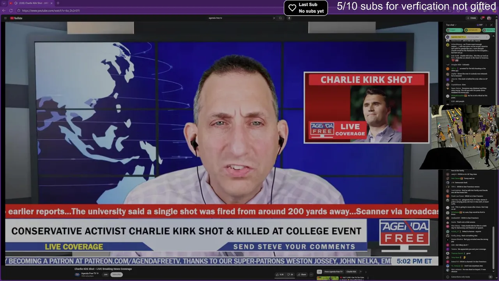
Task: Select the From Agenda-Free TV chip
Action: pos(333,272)
